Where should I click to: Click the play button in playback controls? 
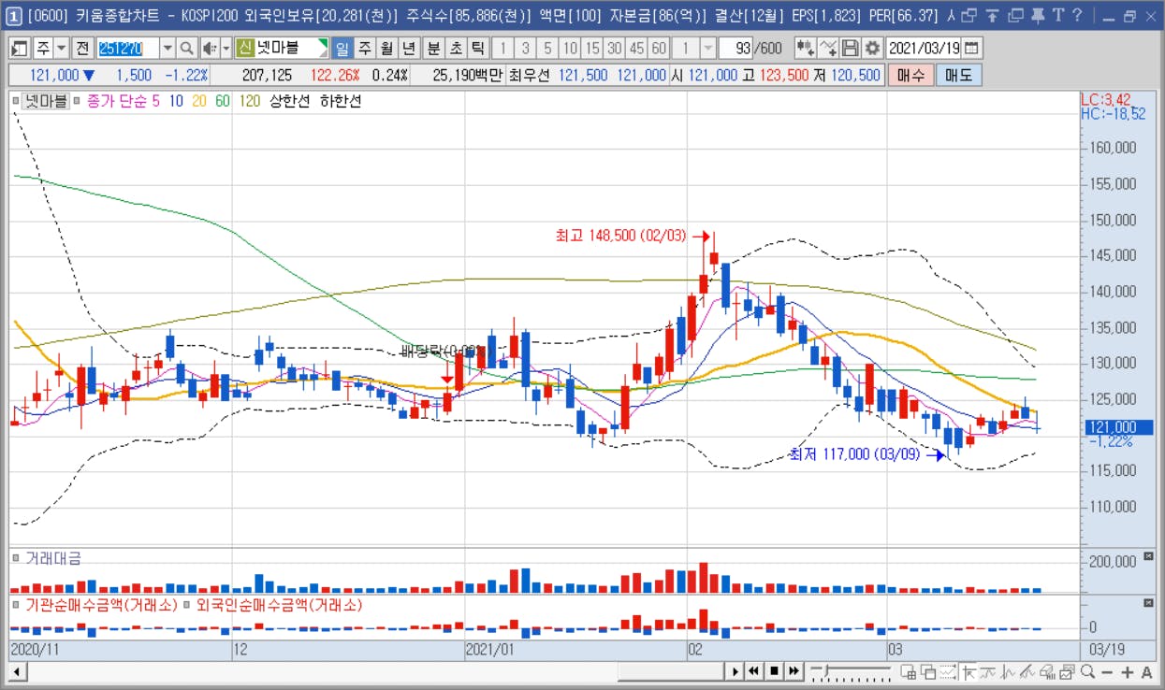735,671
